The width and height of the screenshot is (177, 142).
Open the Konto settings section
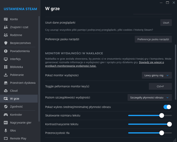19,19
